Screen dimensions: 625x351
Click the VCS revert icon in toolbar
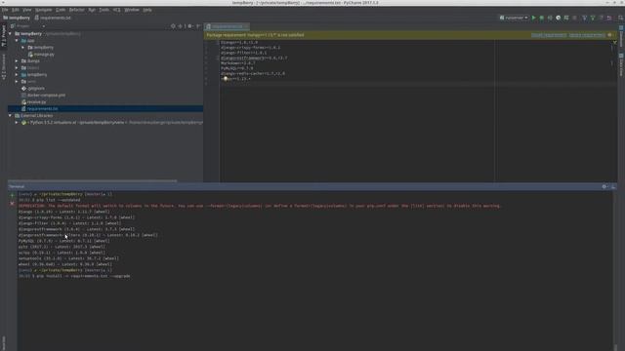pyautogui.click(x=609, y=18)
